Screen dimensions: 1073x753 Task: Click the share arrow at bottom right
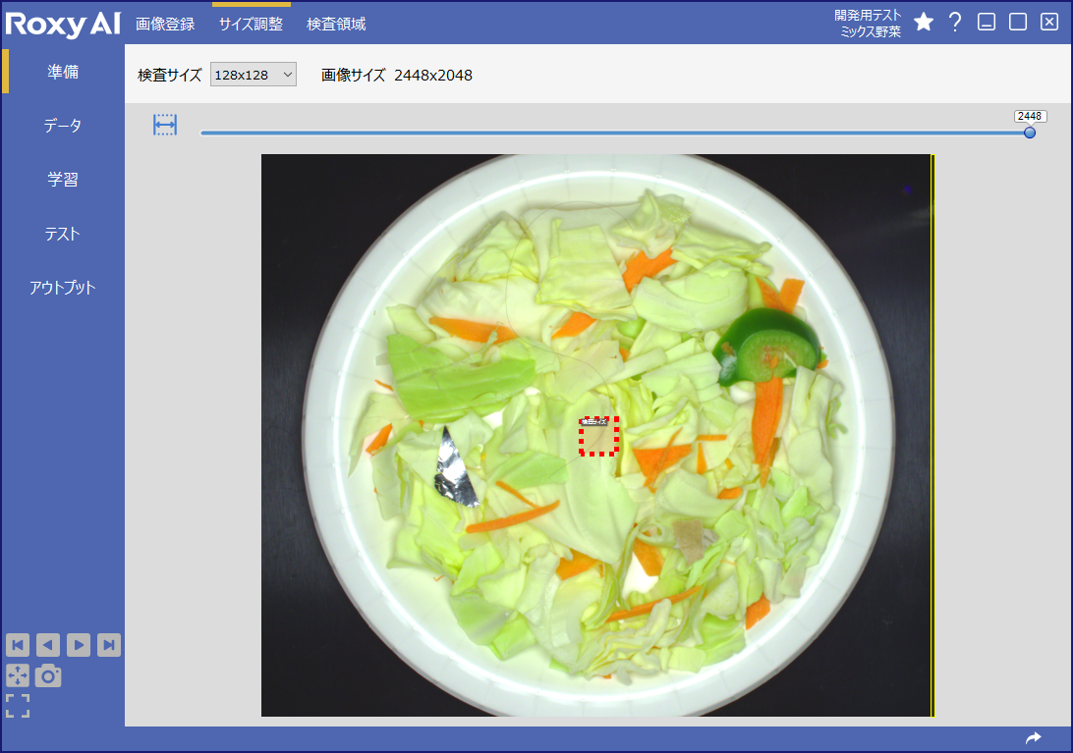pos(1033,736)
